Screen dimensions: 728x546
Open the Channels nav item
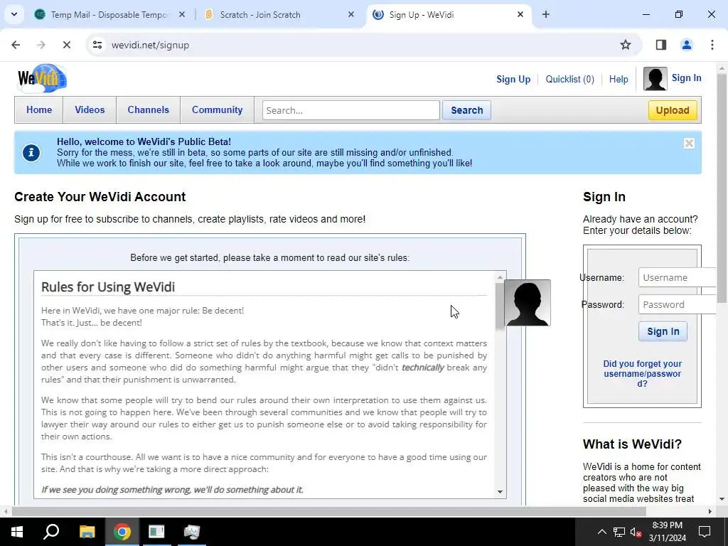coord(148,110)
